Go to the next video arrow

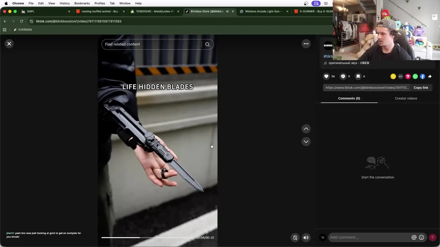pos(306,141)
